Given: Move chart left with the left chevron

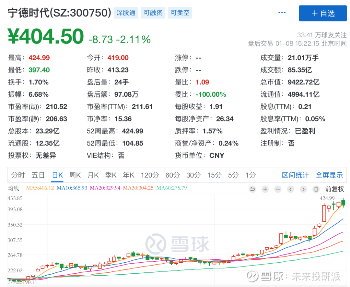Looking at the screenshot, I should [290, 189].
